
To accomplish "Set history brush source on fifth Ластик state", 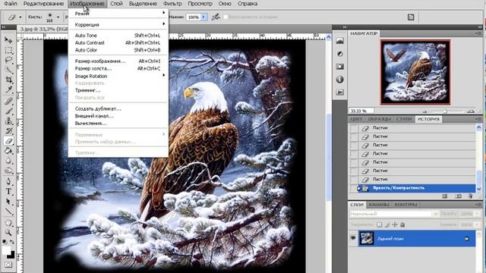I will [x=354, y=162].
